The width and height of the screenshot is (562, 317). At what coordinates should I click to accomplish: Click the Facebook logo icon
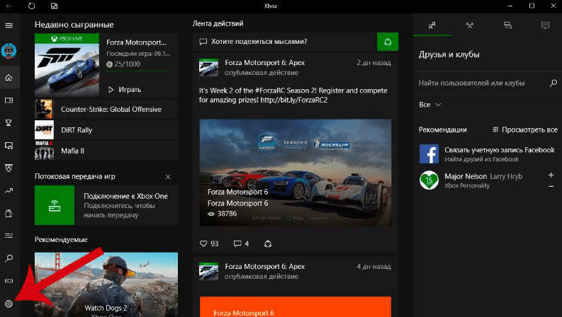click(x=429, y=154)
